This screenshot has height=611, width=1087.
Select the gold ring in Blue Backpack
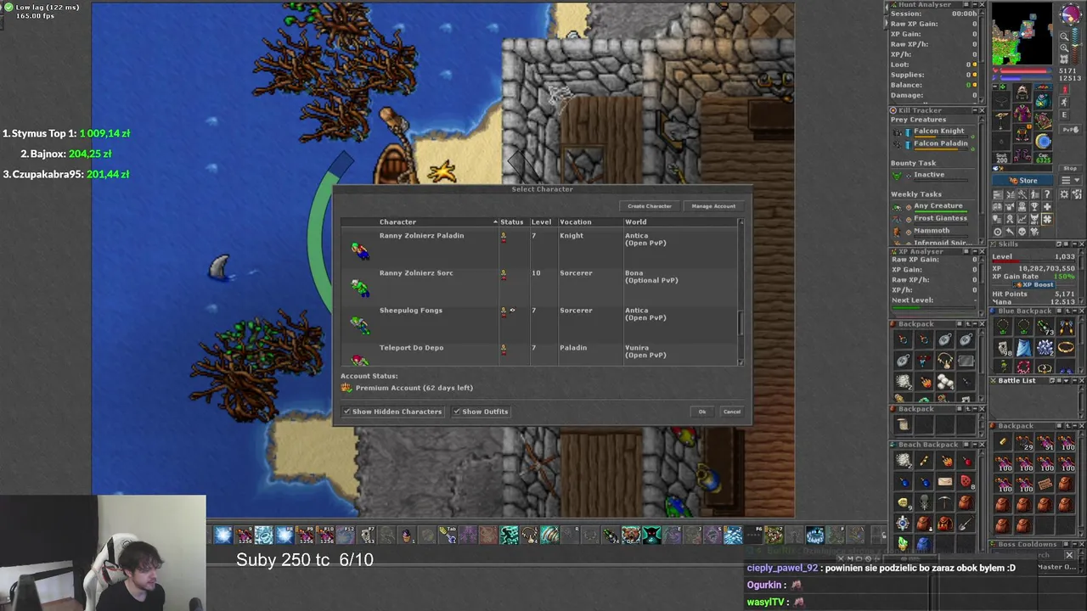coord(1066,348)
